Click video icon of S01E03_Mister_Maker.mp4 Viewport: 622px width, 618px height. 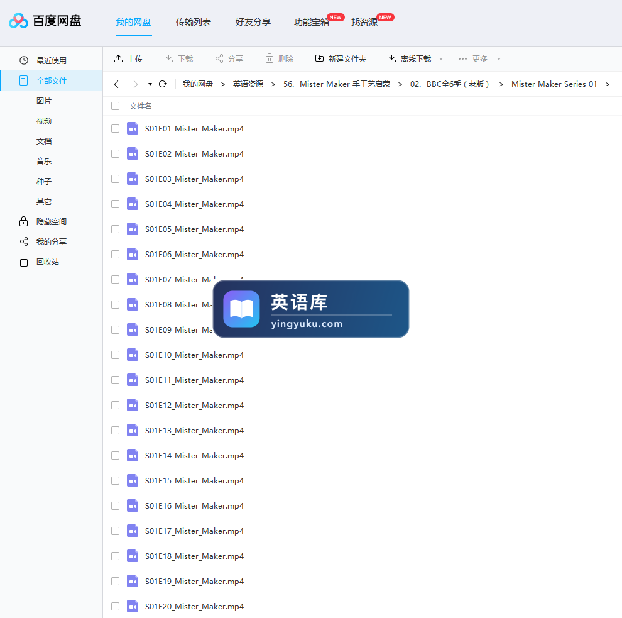tap(133, 179)
